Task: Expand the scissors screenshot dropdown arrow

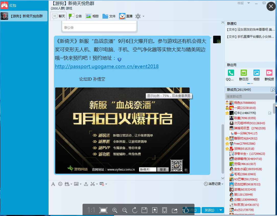Action: tap(97, 184)
